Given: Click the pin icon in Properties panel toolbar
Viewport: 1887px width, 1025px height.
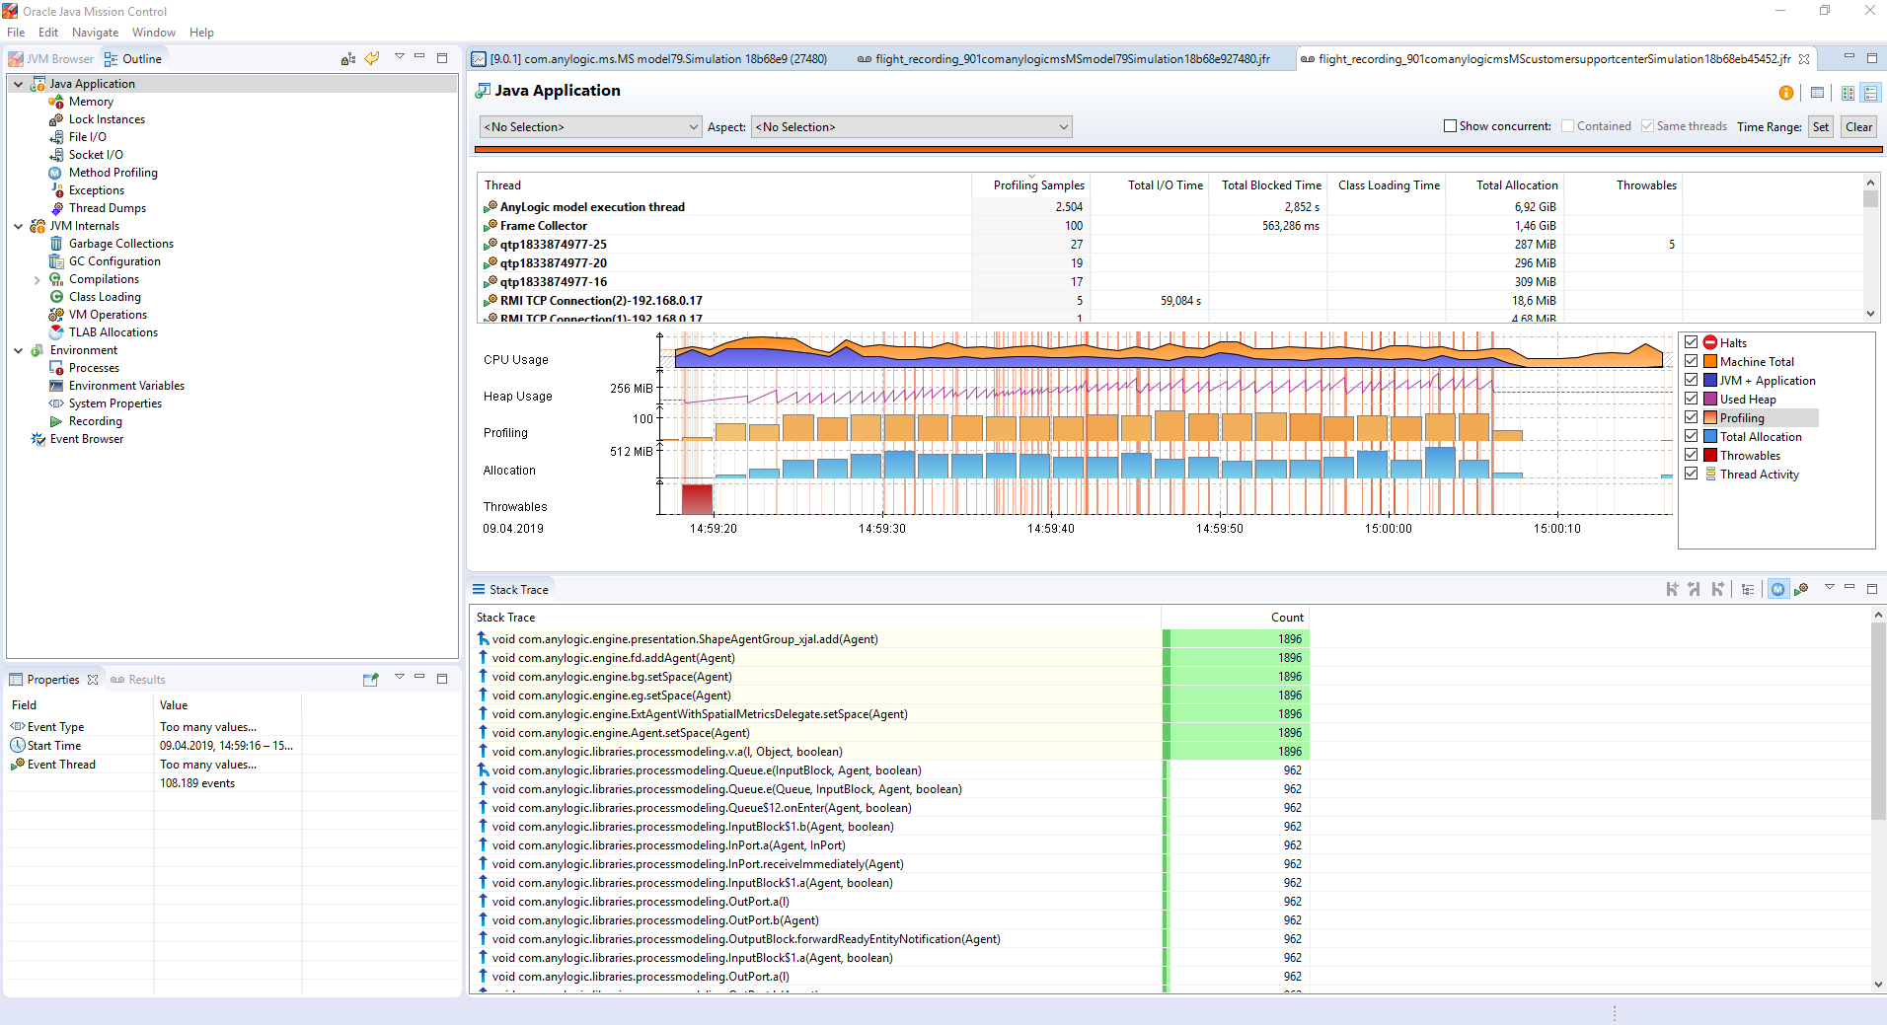Looking at the screenshot, I should click(x=371, y=680).
